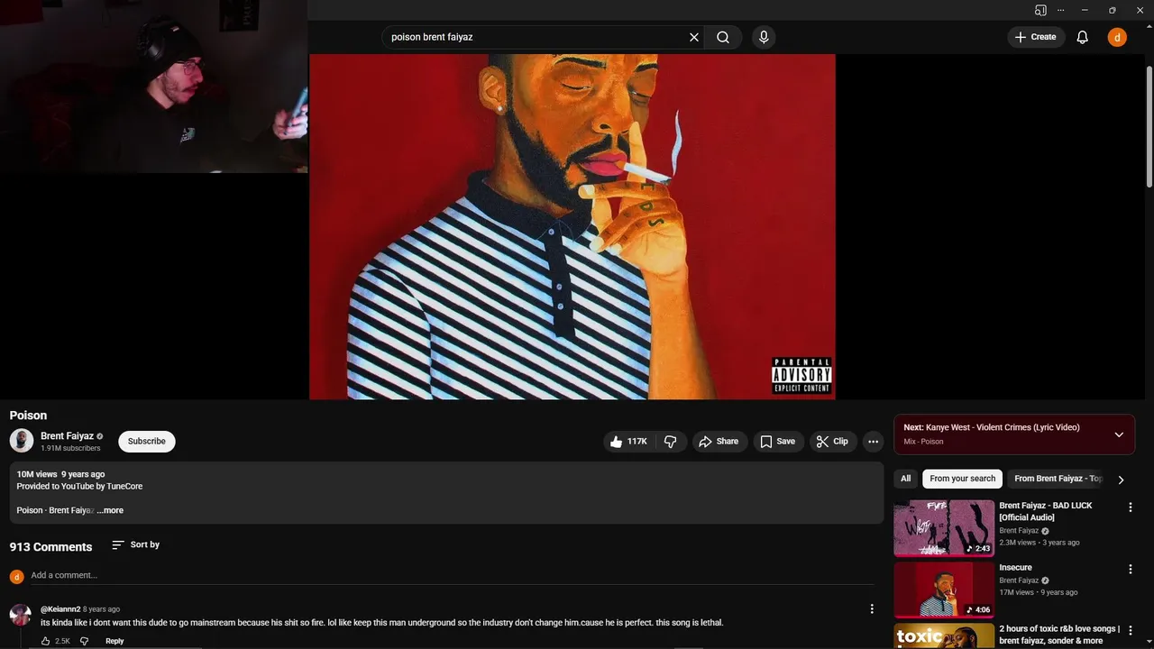Save video to playlist

(x=778, y=442)
